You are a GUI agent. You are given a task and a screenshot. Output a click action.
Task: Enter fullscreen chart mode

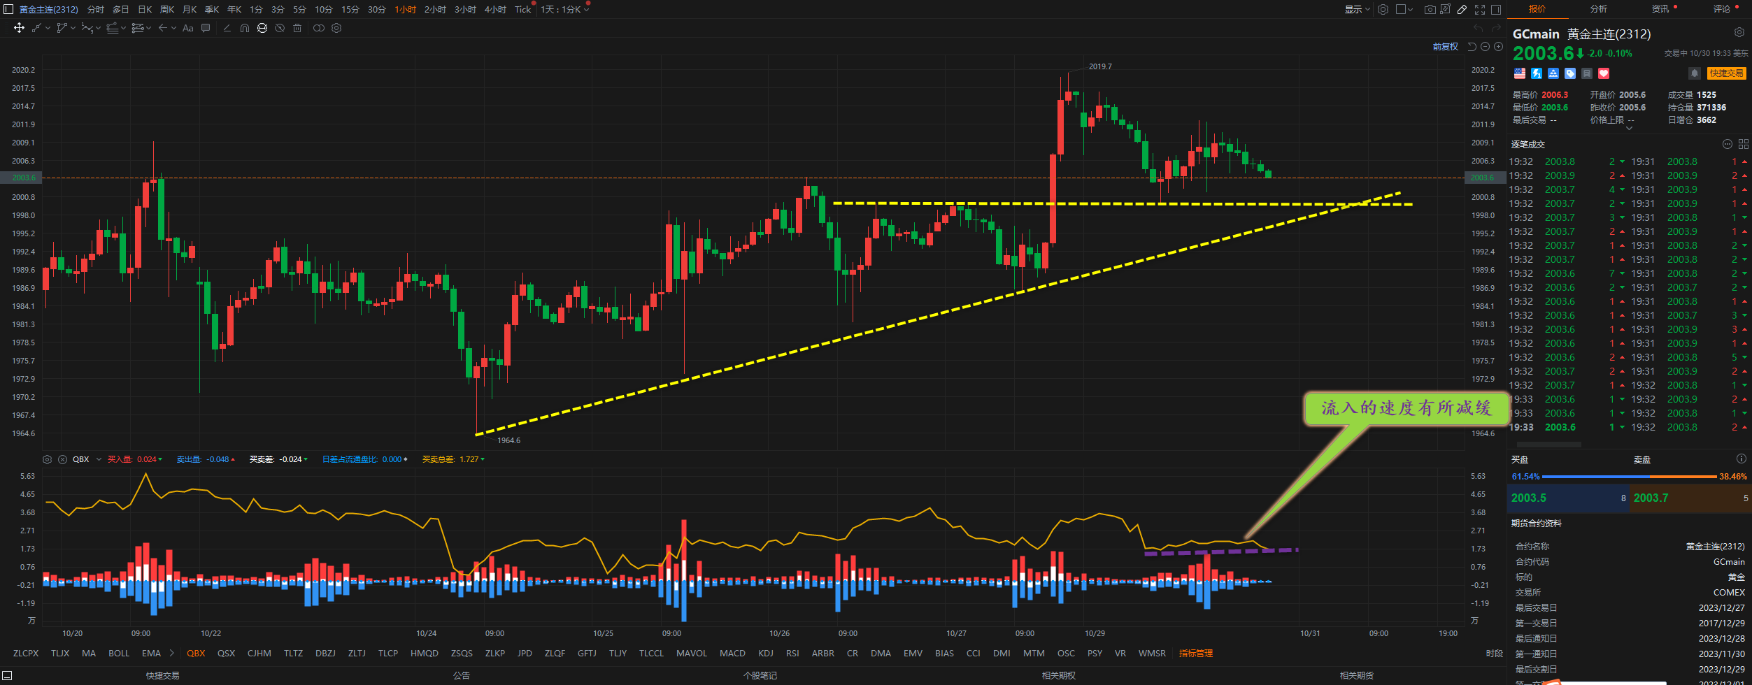point(1480,9)
